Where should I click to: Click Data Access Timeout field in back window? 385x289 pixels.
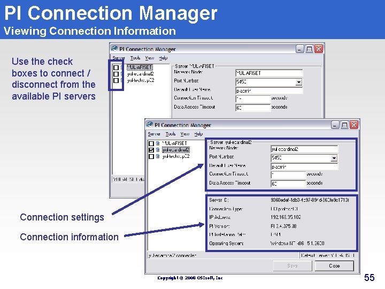[253, 108]
